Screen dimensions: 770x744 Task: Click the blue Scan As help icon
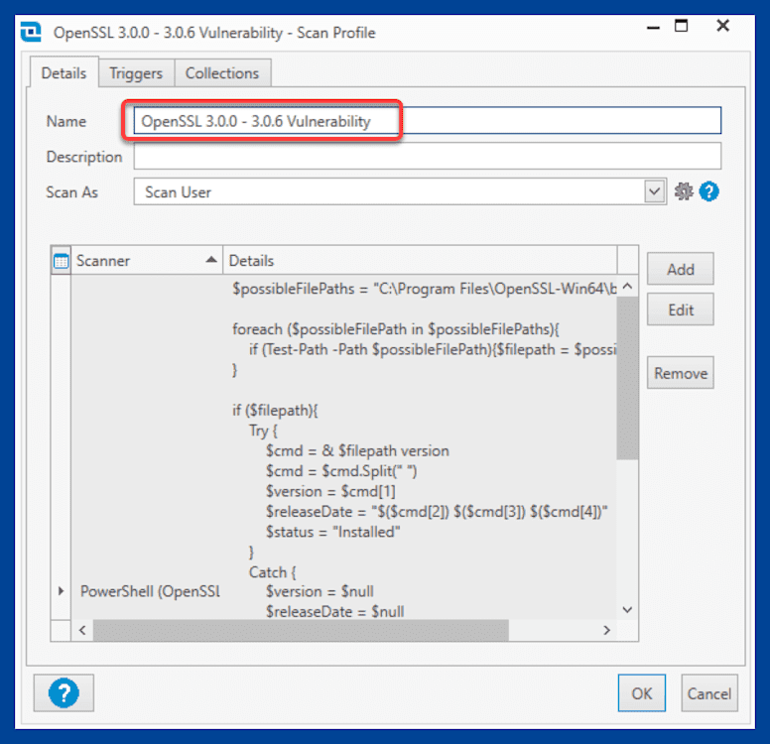tap(709, 191)
